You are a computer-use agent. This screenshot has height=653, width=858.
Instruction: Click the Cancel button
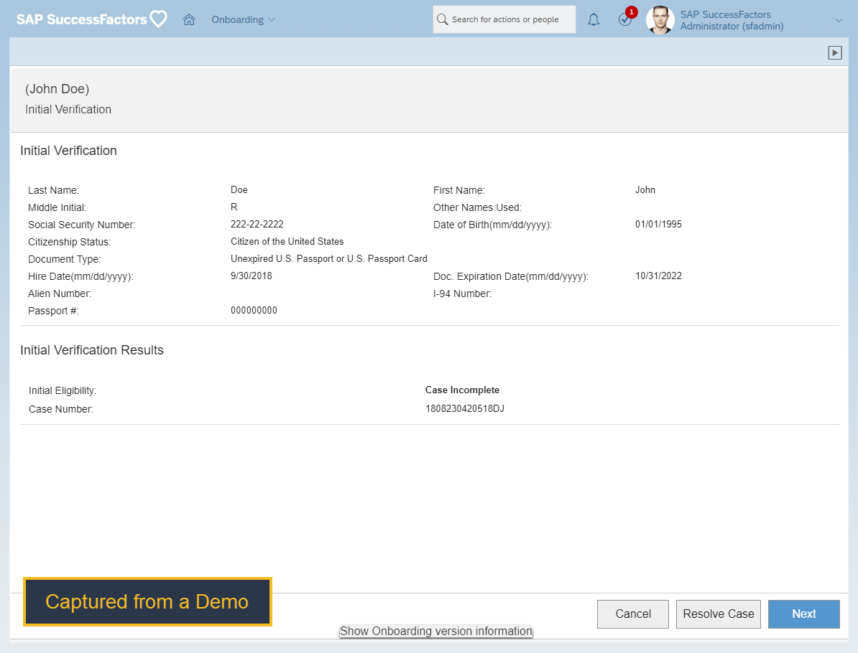tap(632, 614)
